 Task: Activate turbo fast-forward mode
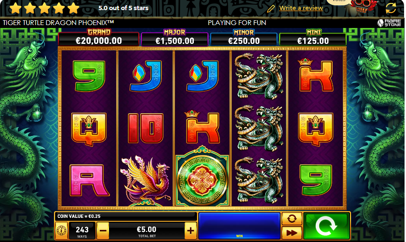pyautogui.click(x=292, y=233)
